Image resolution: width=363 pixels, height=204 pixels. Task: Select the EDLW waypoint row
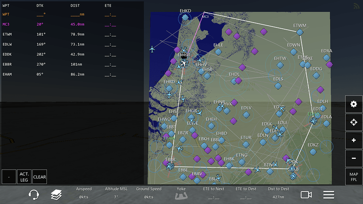(x=72, y=44)
